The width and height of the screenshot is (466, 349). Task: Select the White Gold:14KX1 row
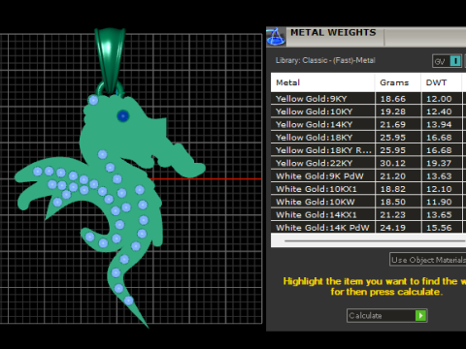pyautogui.click(x=368, y=215)
